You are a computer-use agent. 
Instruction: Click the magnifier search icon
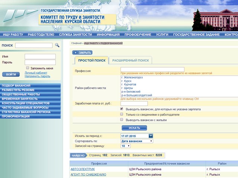(57, 45)
